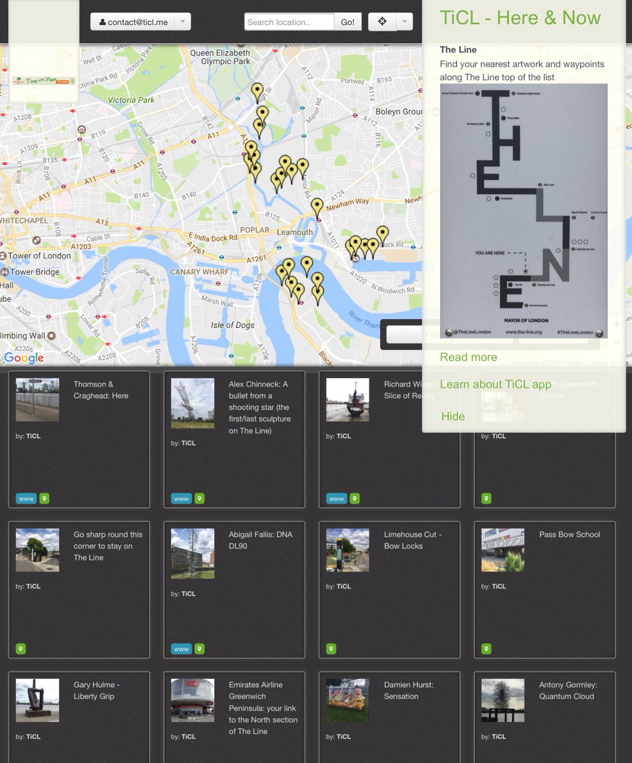Select the 'Abigail Fallis: DNA DL90' title
The width and height of the screenshot is (632, 763).
coord(261,540)
